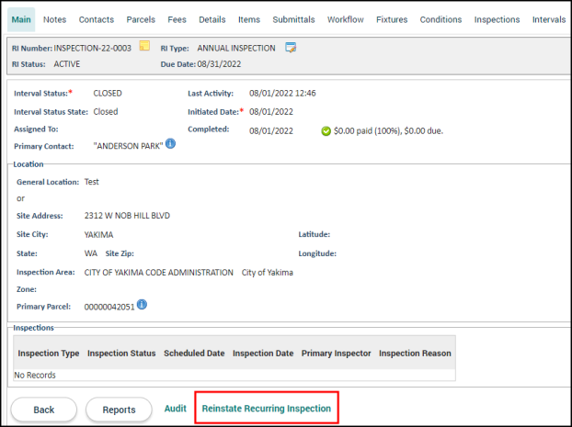Screen dimensions: 572x427
Task: Click the Reports button
Action: pyautogui.click(x=119, y=410)
